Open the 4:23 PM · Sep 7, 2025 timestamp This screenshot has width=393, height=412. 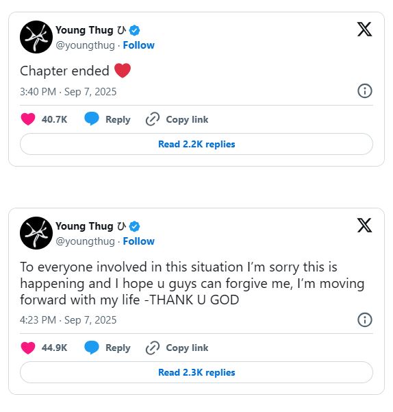point(68,320)
